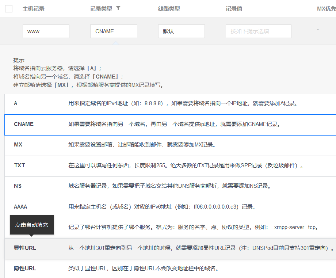Click the 记录类型 column header label
Viewport: 336px width, 278px height.
[x=101, y=9]
